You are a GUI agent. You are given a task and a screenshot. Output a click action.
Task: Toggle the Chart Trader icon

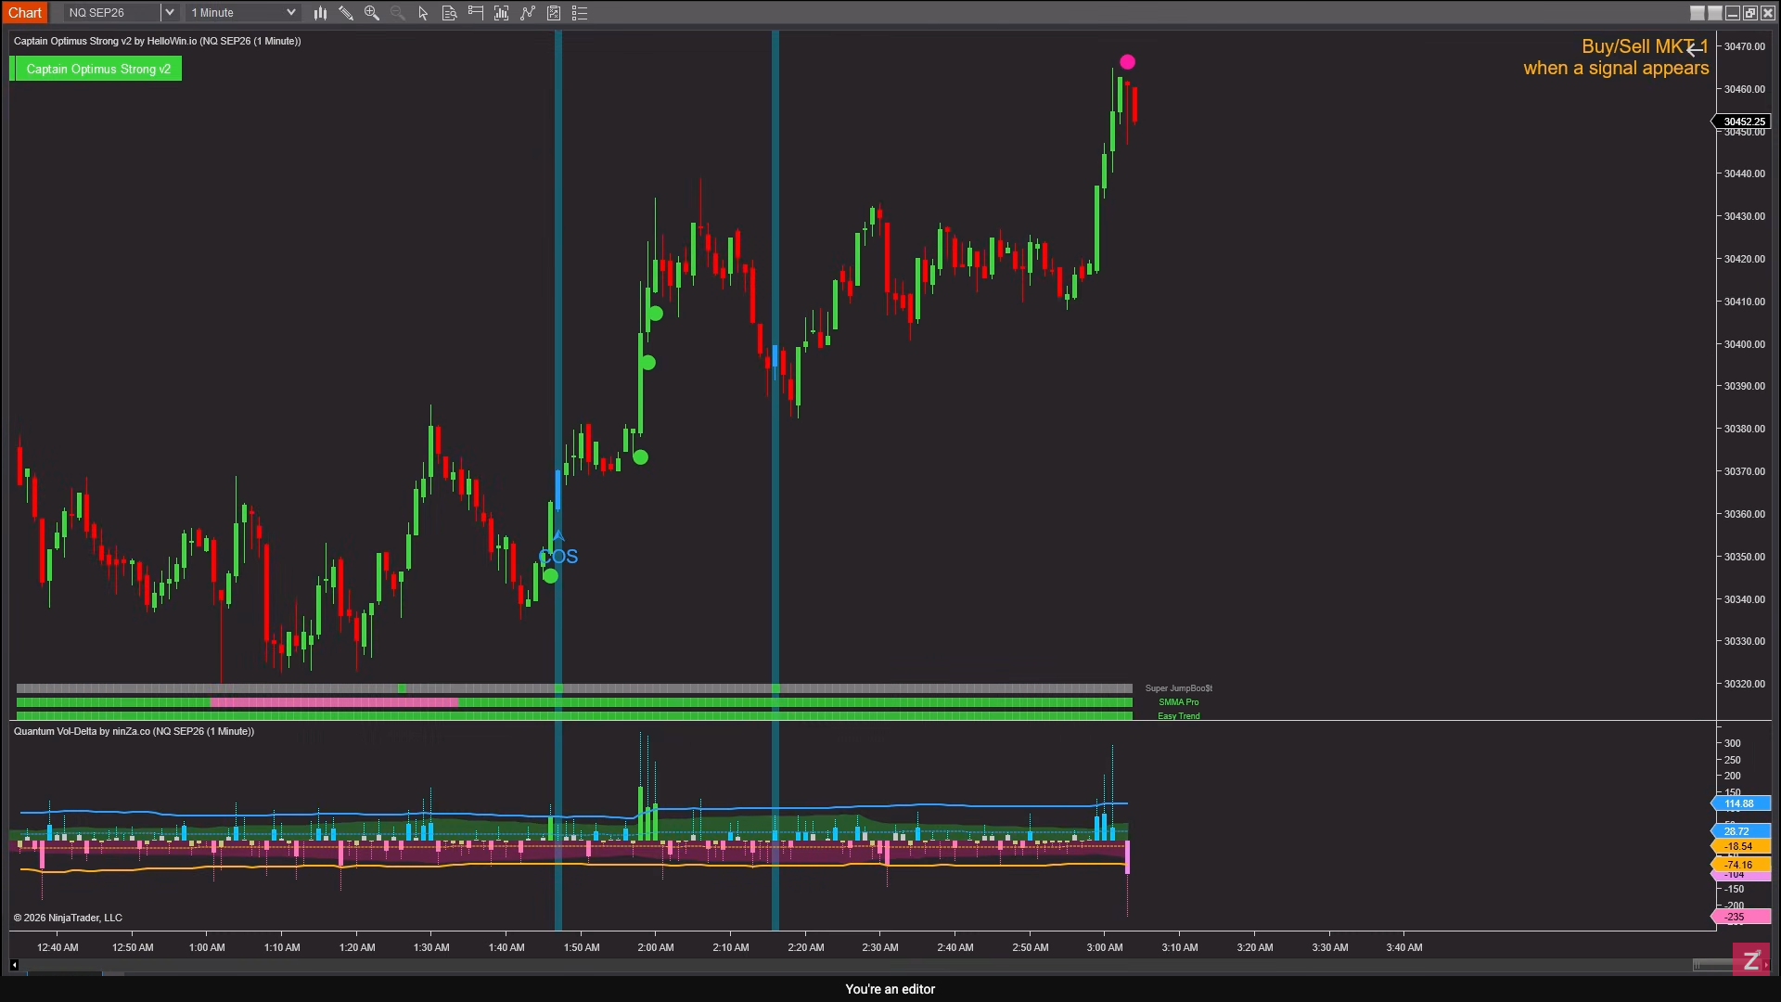[x=475, y=13]
